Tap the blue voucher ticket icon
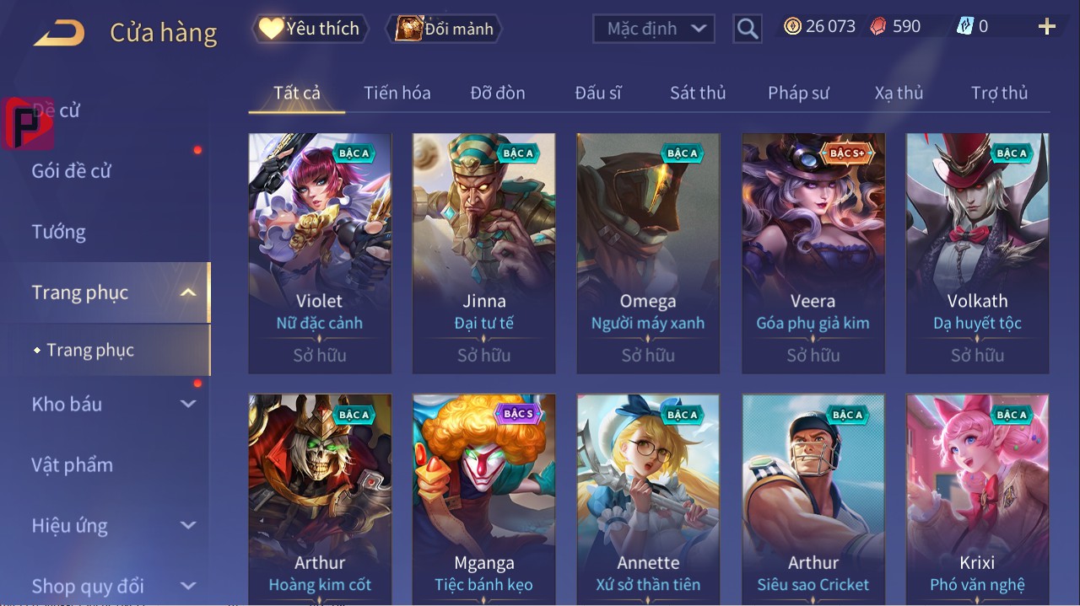The height and width of the screenshot is (606, 1080). [x=965, y=26]
